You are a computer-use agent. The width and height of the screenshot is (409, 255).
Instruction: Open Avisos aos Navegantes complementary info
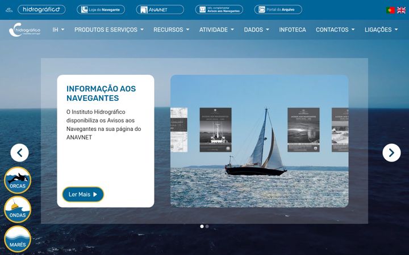coord(219,10)
